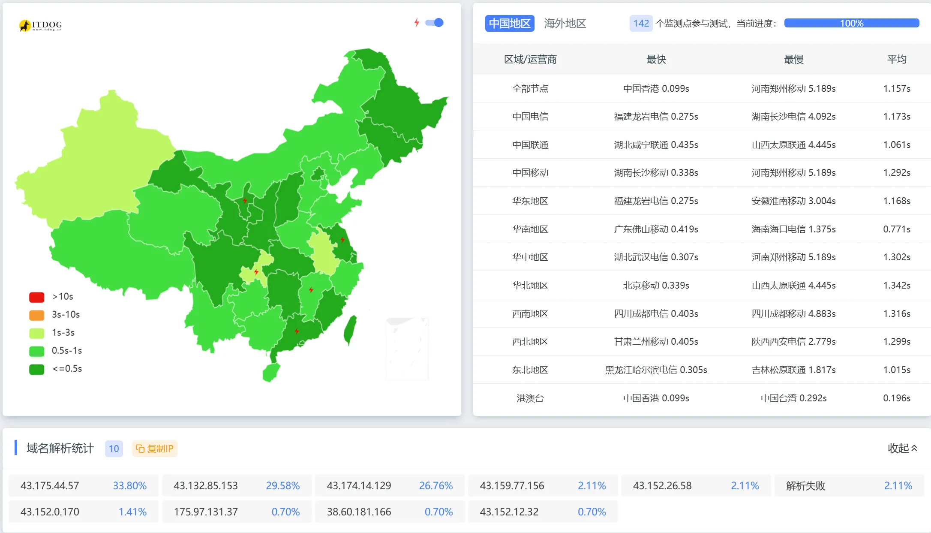Viewport: 931px width, 533px height.
Task: Click the 100% progress bar
Action: (851, 23)
